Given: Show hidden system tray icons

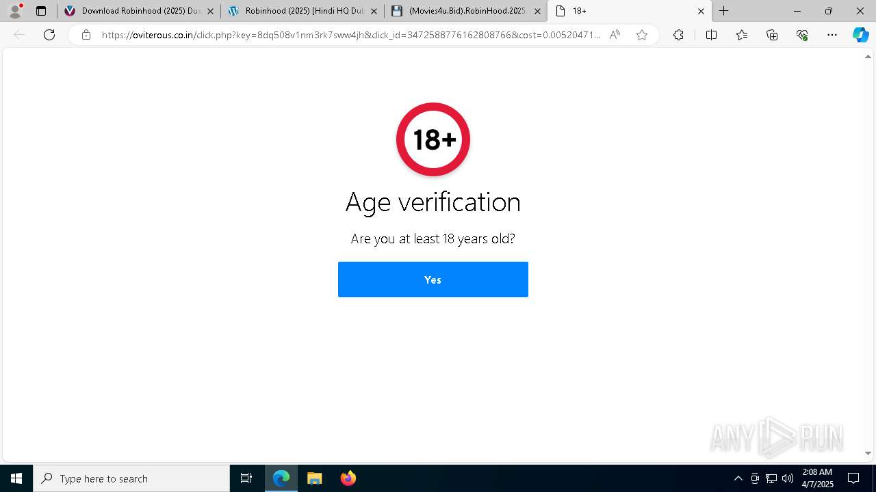Looking at the screenshot, I should pyautogui.click(x=738, y=478).
